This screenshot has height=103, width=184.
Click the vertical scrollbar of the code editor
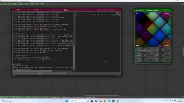point(74,57)
